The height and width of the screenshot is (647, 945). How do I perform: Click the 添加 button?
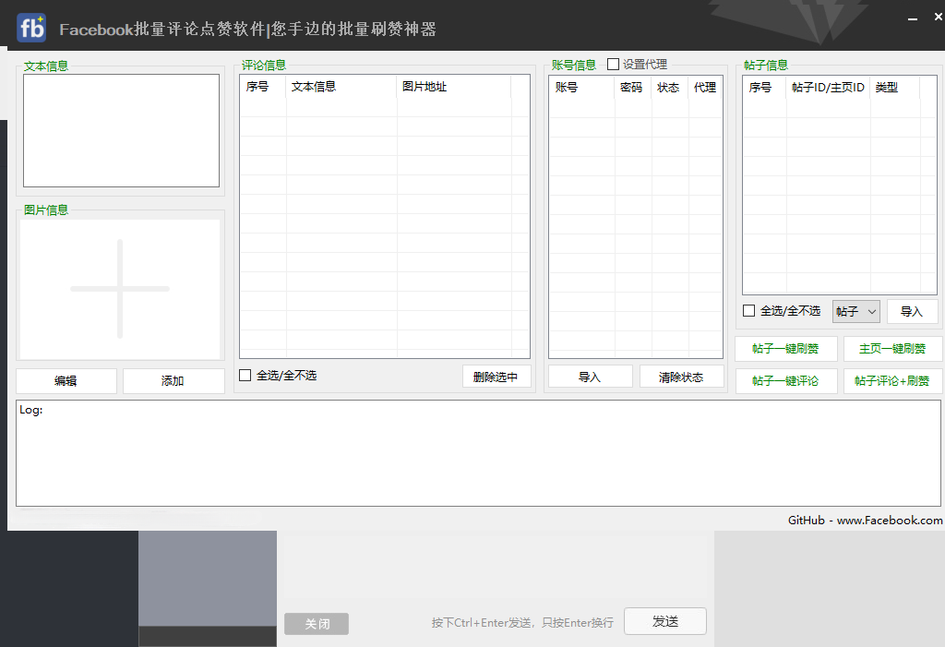(x=173, y=381)
